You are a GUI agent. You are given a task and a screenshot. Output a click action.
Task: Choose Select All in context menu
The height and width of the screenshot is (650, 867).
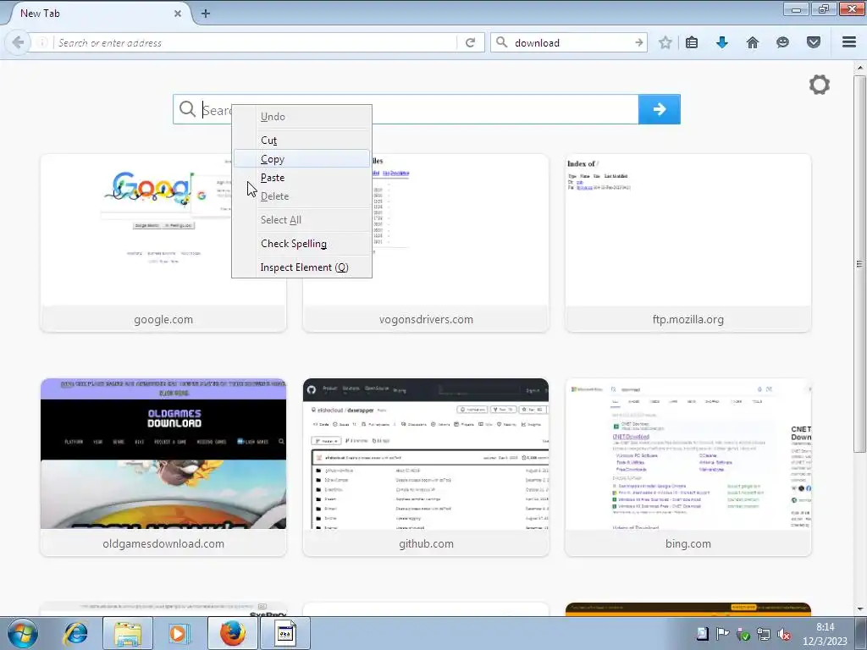[302, 220]
